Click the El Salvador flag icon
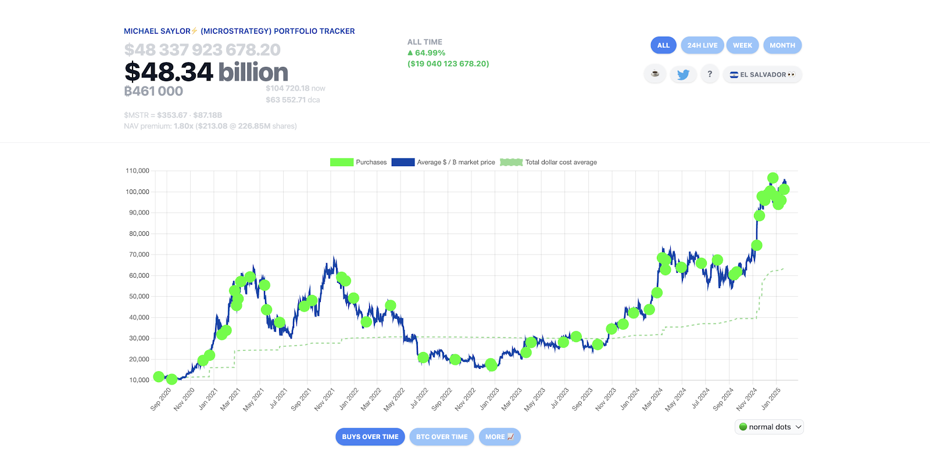Viewport: 930px width, 467px height. pos(734,74)
